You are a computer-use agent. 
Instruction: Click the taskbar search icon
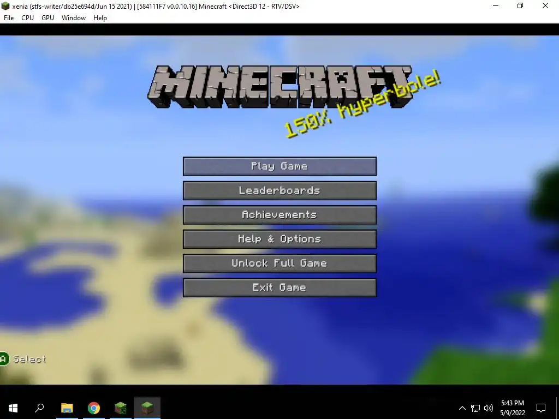[x=39, y=408]
